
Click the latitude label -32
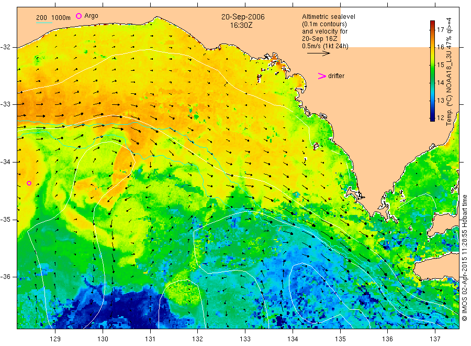[5, 47]
